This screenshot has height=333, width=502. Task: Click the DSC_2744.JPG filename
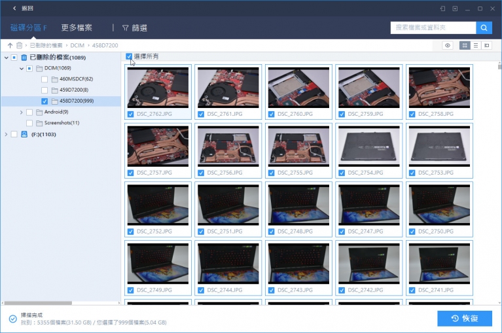coord(224,290)
